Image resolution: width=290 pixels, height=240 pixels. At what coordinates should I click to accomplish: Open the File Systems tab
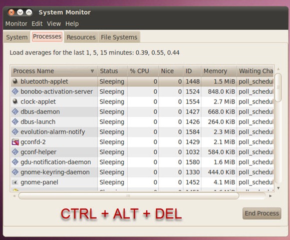119,37
